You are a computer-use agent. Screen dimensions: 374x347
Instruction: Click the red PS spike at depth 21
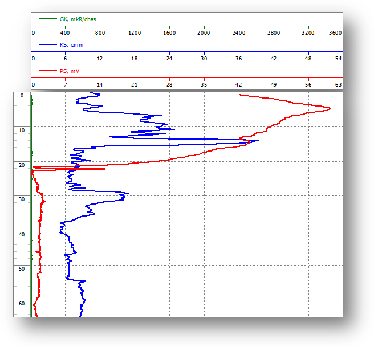tap(104, 169)
